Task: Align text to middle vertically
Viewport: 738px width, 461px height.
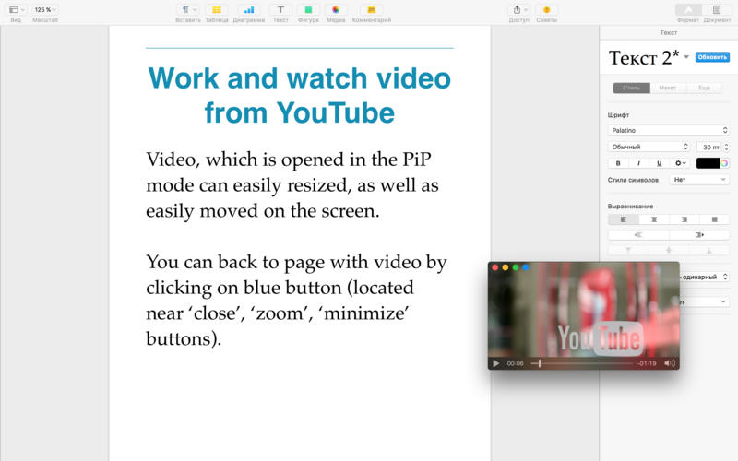Action: [668, 250]
